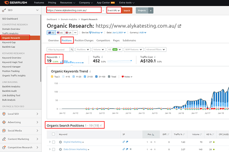Click the Social Media icon
This screenshot has width=229, height=152.
click(4, 131)
